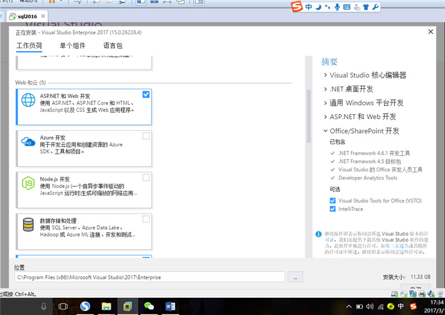The height and width of the screenshot is (315, 445).
Task: Select the sql2016 VM tab
Action: (27, 17)
